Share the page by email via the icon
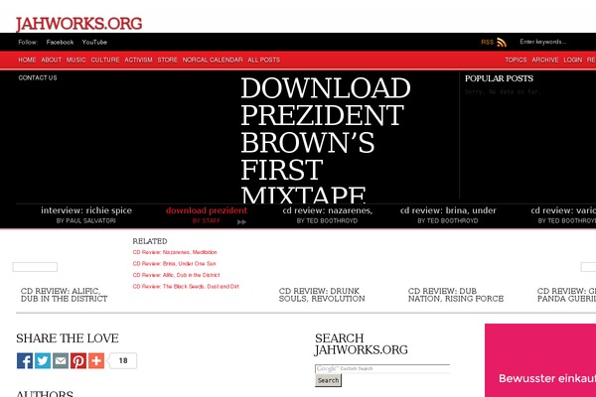 61,360
